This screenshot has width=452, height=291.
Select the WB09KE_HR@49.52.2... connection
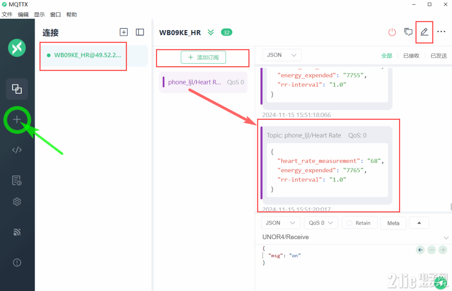tap(94, 56)
